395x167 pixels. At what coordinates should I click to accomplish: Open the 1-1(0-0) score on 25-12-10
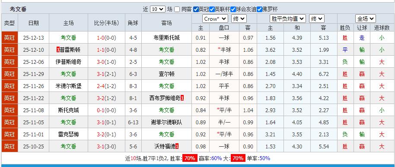[x=106, y=50]
